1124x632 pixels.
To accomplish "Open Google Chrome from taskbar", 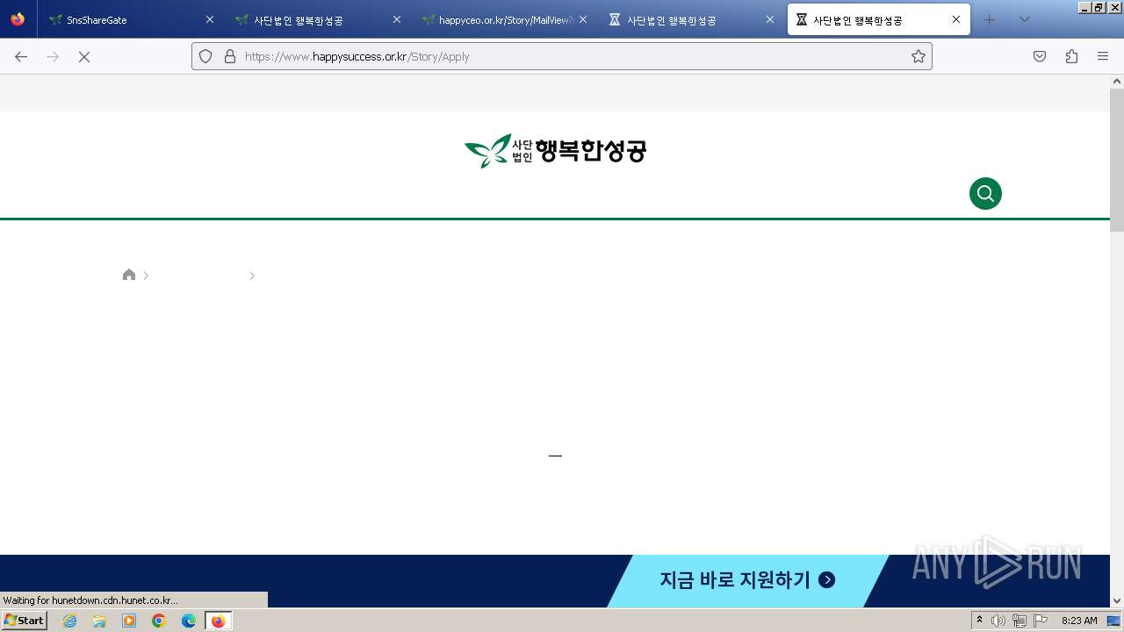I will coord(159,621).
